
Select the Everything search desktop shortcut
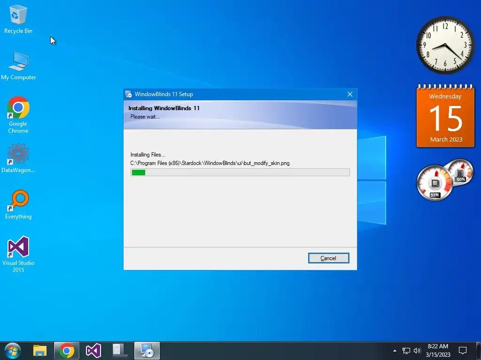[18, 205]
